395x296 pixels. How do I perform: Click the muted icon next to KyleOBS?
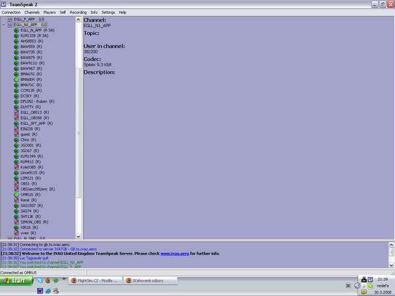[x=16, y=167]
